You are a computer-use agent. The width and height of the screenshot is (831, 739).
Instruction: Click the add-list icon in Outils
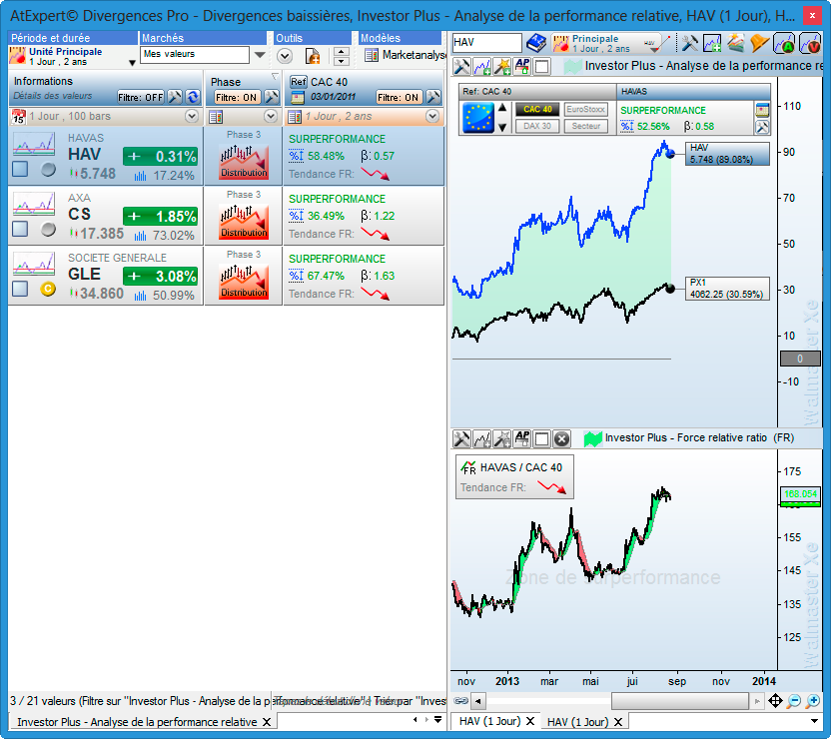coord(313,55)
